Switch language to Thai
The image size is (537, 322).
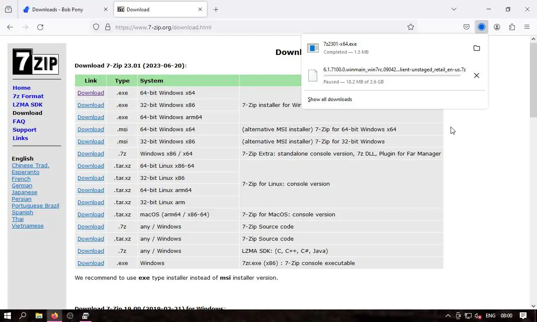[18, 219]
